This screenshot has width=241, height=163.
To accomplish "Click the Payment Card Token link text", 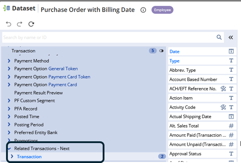I will [69, 77].
